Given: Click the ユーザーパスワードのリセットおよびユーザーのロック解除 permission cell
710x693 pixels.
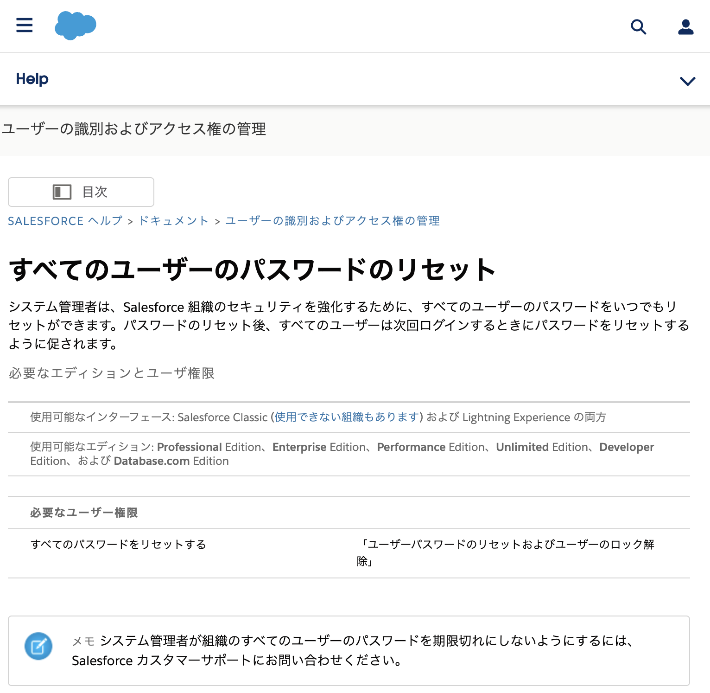Looking at the screenshot, I should pos(506,553).
